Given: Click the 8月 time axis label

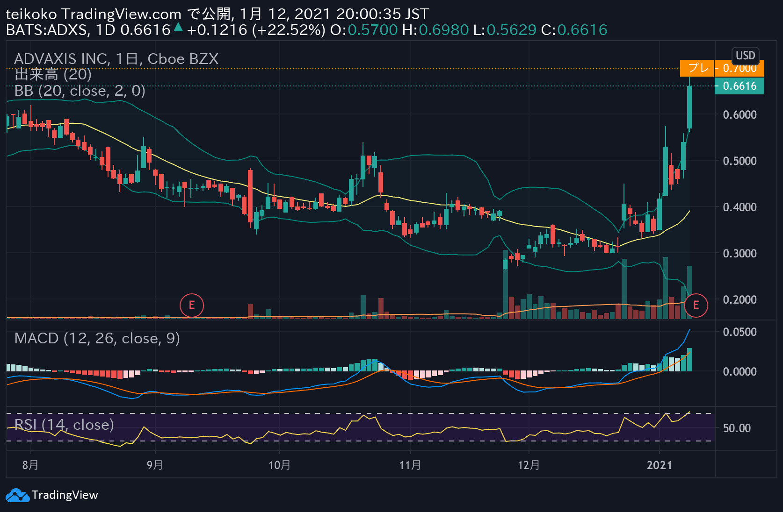Looking at the screenshot, I should [30, 465].
